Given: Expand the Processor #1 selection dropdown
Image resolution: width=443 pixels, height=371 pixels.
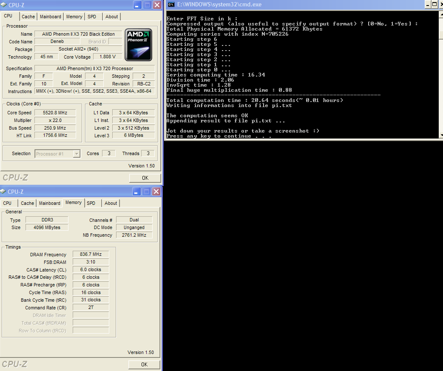Looking at the screenshot, I should tap(76, 153).
